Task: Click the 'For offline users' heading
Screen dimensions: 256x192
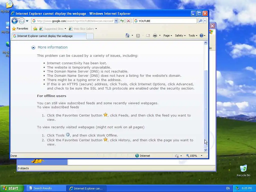Action: (x=51, y=96)
